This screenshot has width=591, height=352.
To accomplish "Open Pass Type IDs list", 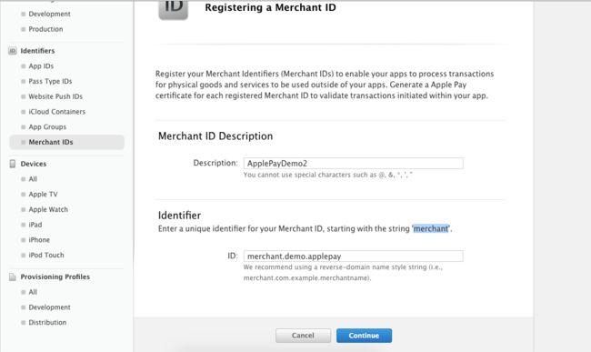I will [x=50, y=81].
